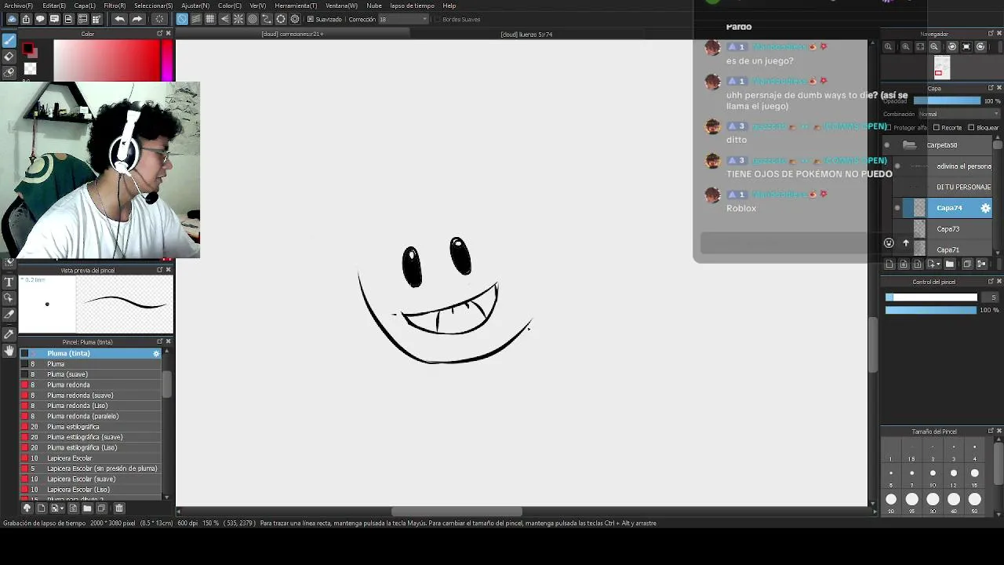This screenshot has height=565, width=1004.
Task: Open the Filtro(R) menu
Action: point(115,5)
